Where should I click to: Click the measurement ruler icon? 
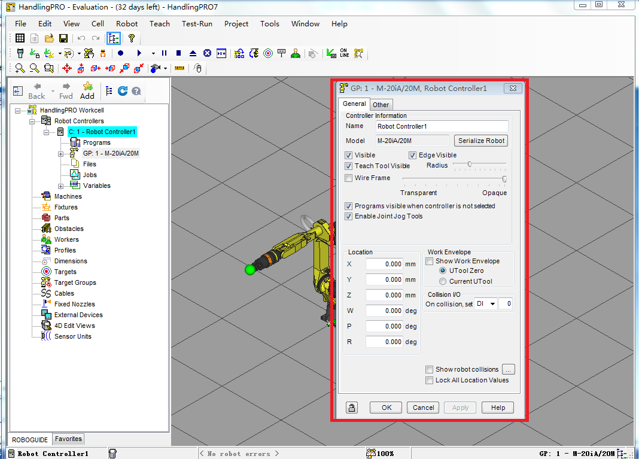179,68
